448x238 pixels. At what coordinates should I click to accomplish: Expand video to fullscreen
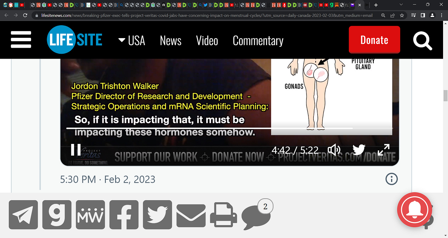(x=384, y=150)
